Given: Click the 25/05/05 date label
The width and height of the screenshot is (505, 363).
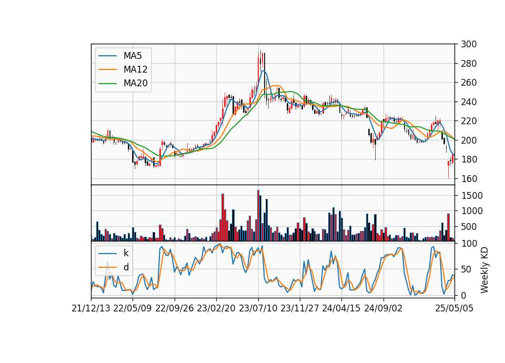Looking at the screenshot, I should [x=454, y=308].
